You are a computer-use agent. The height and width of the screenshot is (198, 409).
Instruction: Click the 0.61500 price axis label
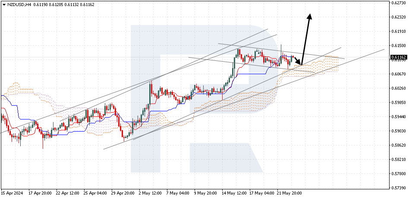399,46
